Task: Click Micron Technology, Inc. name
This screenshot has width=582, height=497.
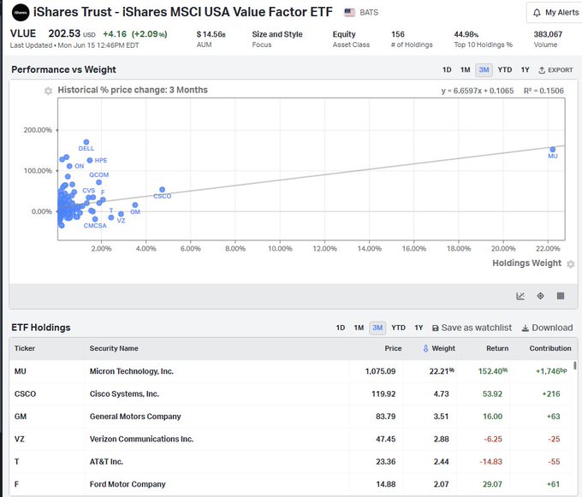Action: pyautogui.click(x=132, y=371)
